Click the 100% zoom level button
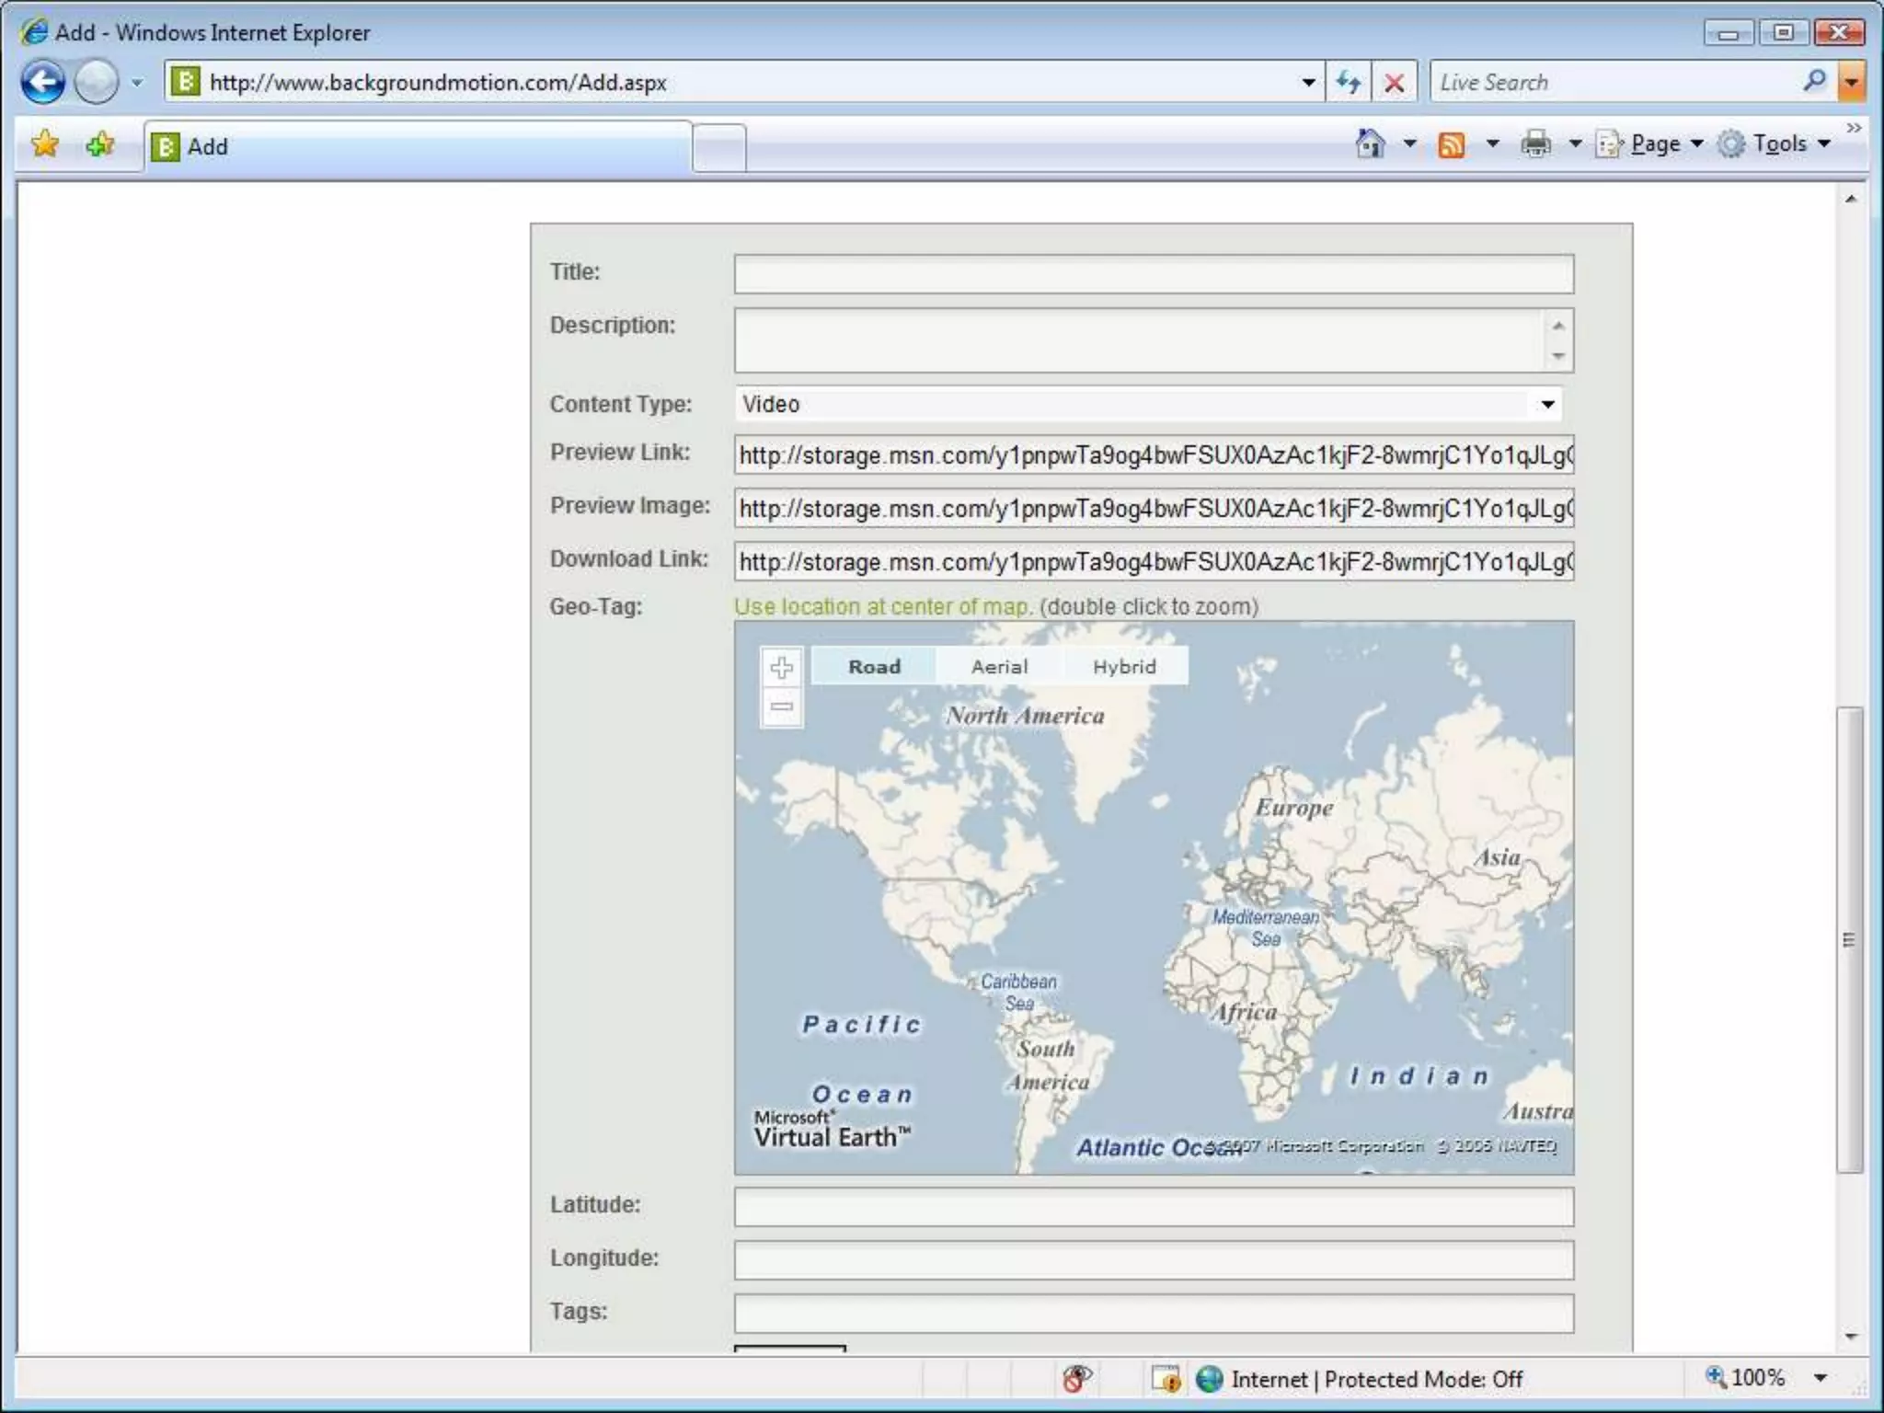The height and width of the screenshot is (1413, 1884). pyautogui.click(x=1745, y=1378)
